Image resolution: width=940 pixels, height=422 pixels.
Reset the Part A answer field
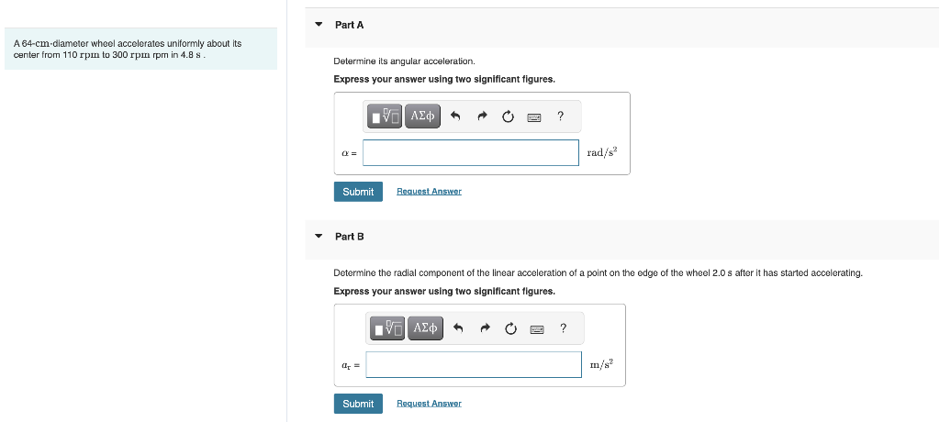tap(508, 117)
